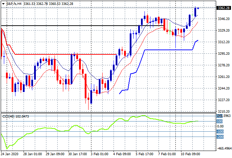Viewport: 232px width, 158px height.
Task: Click the 3210.20 price axis label
Action: pos(224,111)
